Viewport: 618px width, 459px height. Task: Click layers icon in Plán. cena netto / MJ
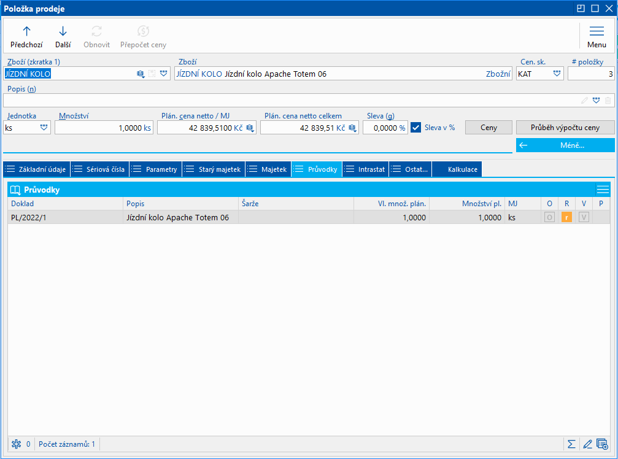click(x=250, y=128)
